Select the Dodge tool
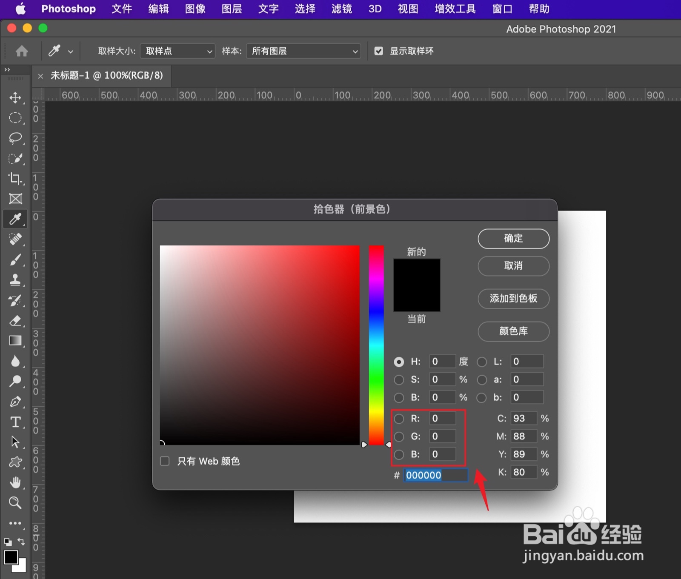Image resolution: width=681 pixels, height=579 pixels. pyautogui.click(x=15, y=381)
